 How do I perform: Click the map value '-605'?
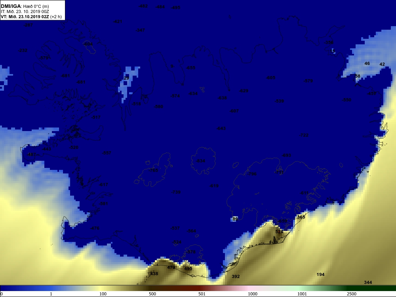[271, 78]
